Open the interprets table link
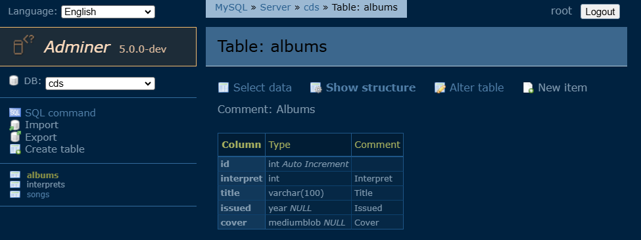 (x=46, y=184)
